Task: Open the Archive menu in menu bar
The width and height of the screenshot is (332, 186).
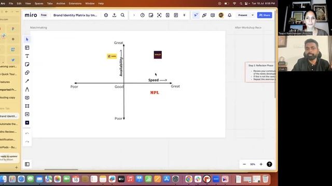Action: 61,4
